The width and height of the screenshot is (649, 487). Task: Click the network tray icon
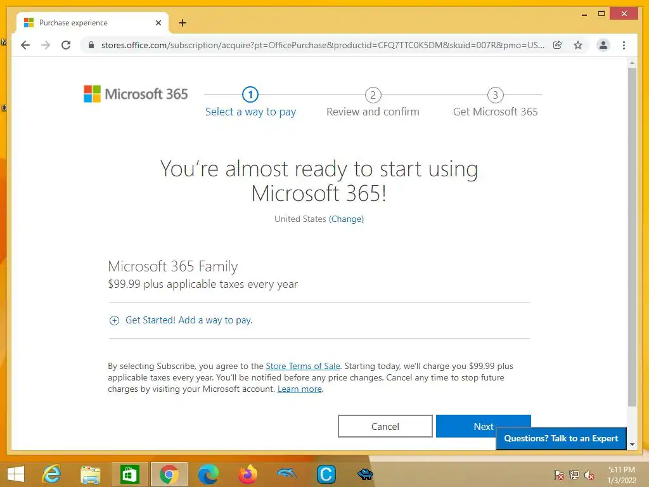click(x=574, y=474)
